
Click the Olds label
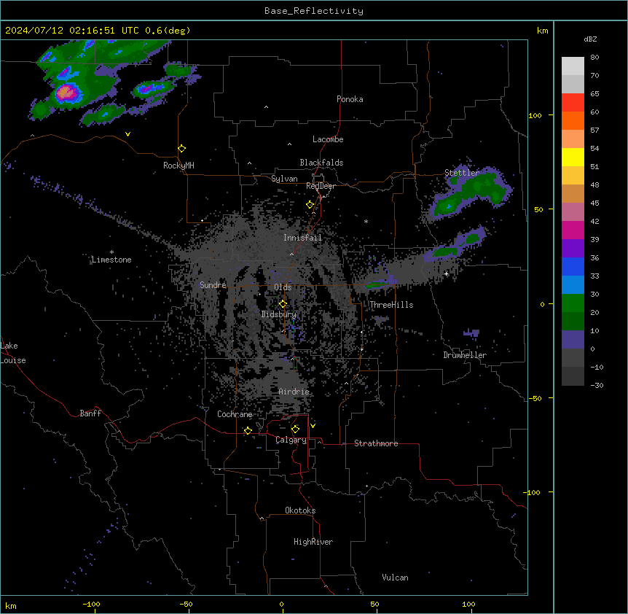pos(283,287)
